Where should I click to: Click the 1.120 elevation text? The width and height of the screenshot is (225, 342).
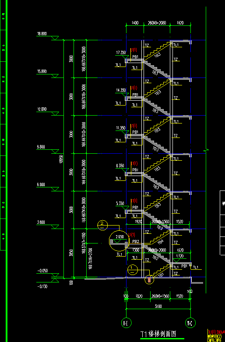coord(180,256)
